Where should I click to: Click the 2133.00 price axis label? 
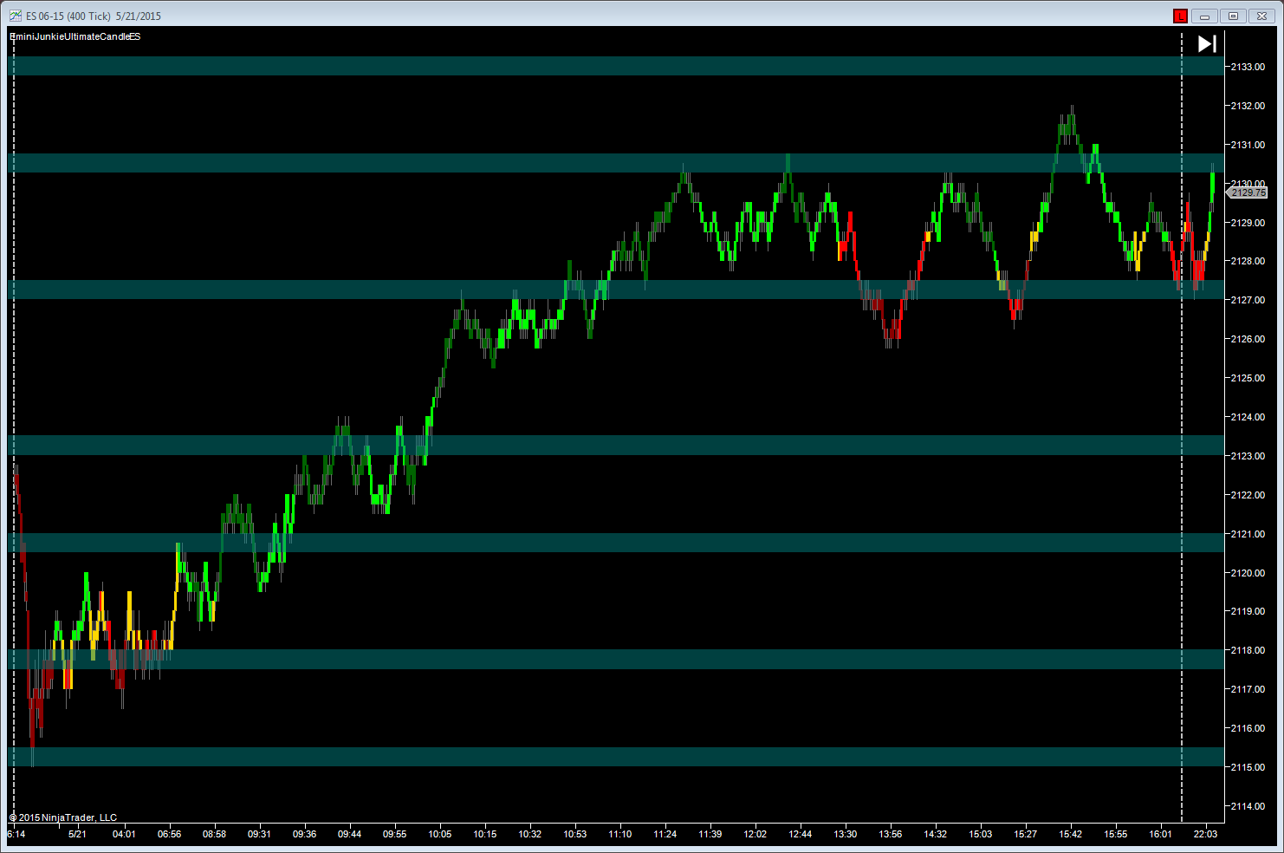1248,67
